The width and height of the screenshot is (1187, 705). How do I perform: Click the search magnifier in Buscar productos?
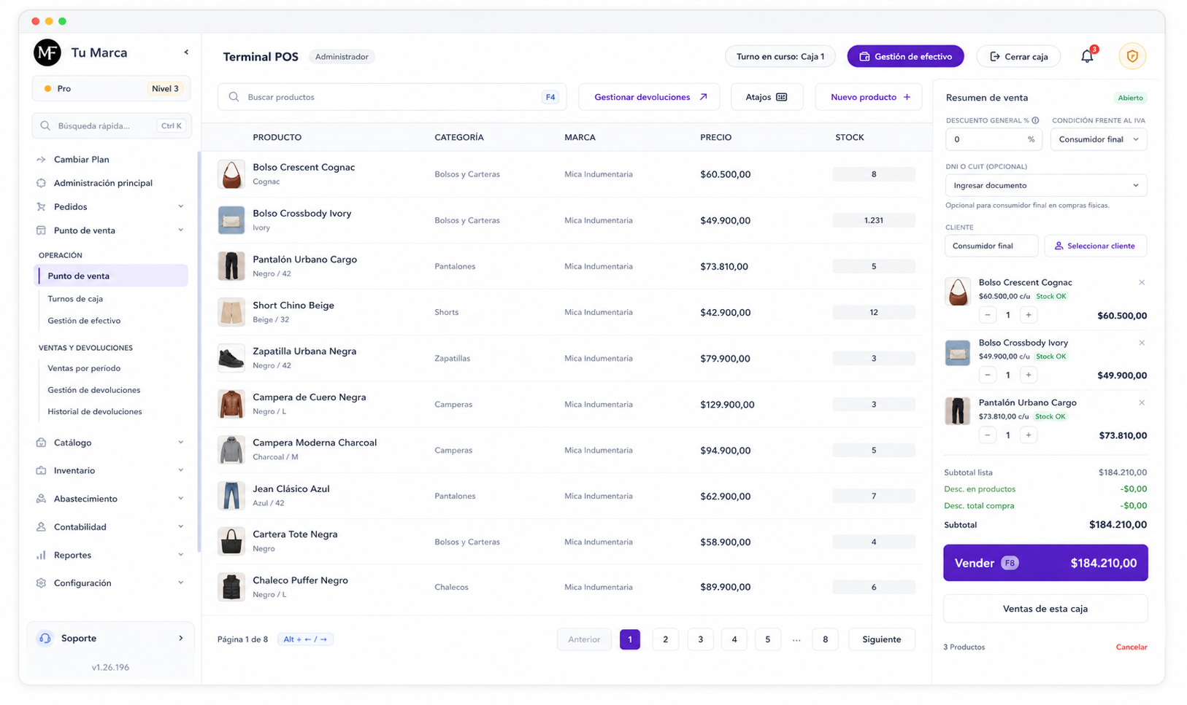pyautogui.click(x=234, y=97)
